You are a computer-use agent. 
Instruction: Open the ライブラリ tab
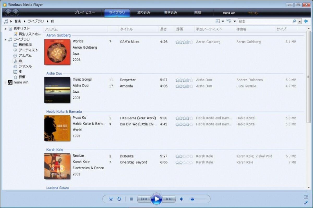tap(117, 13)
